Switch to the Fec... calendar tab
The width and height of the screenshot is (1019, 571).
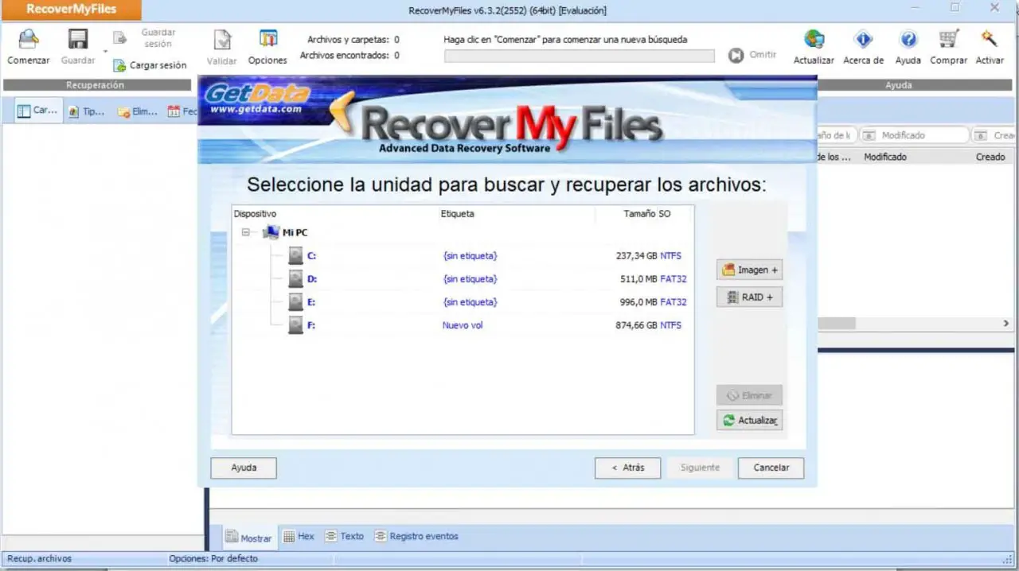point(182,112)
